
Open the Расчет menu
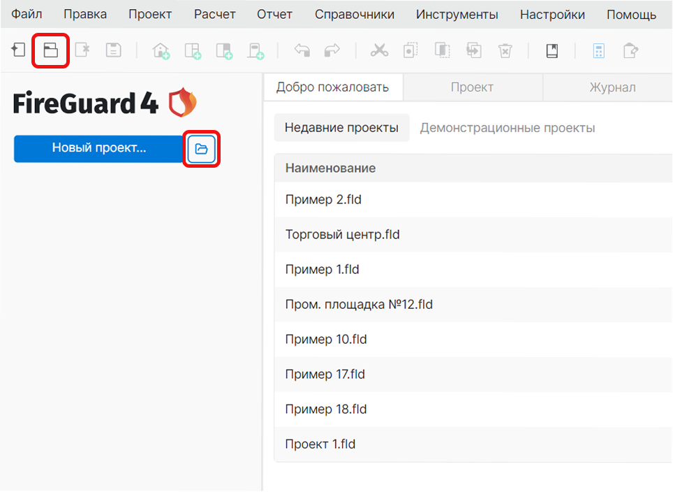point(214,14)
